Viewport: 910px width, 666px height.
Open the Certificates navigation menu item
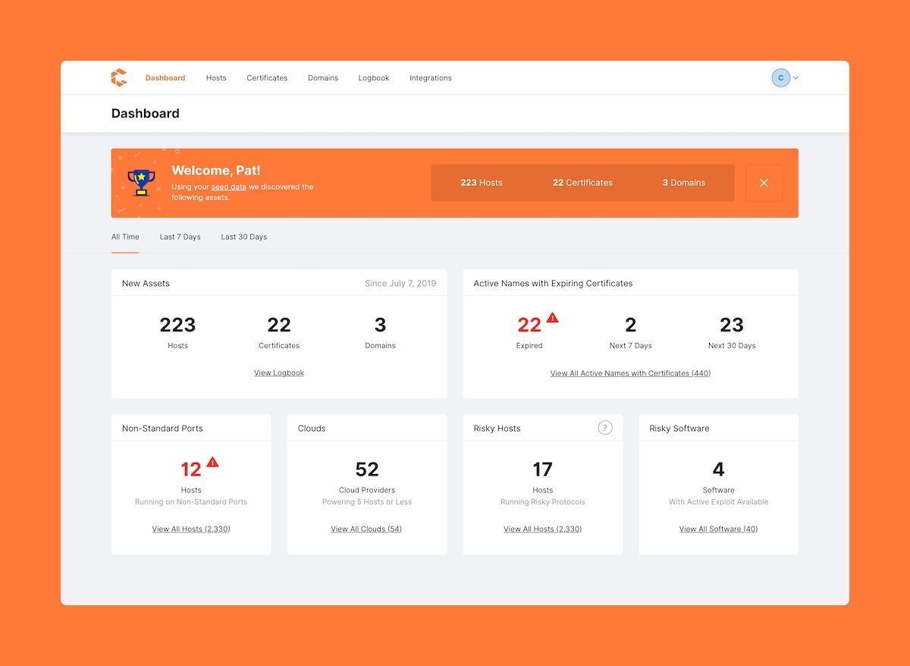(x=267, y=77)
